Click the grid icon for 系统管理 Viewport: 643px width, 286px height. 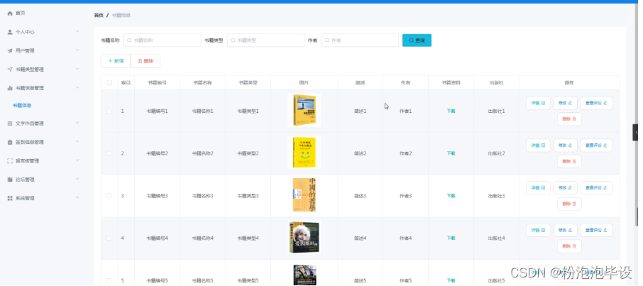coord(10,198)
